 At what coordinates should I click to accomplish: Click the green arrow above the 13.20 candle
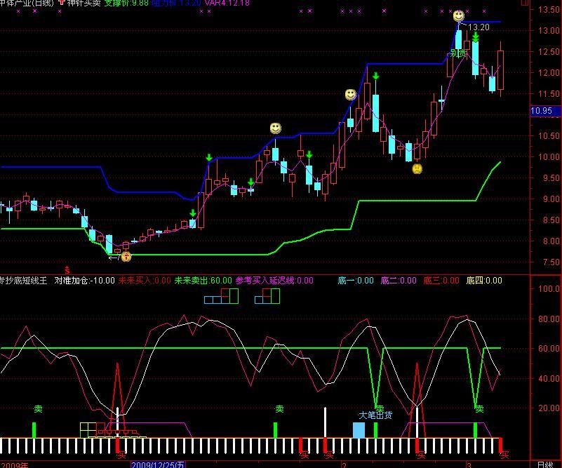click(x=476, y=36)
